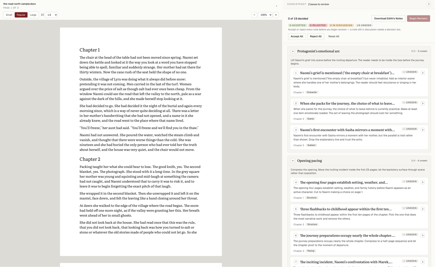Image resolution: width=435 pixels, height=267 pixels.
Task: Click the Character tag on note 1
Action: pos(312,92)
